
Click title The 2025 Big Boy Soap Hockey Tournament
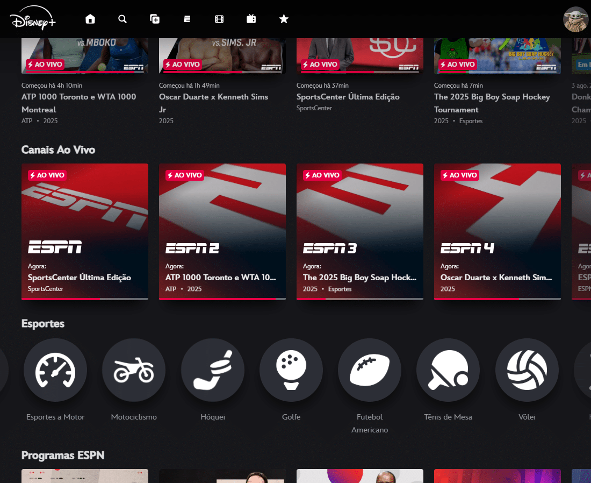(492, 103)
